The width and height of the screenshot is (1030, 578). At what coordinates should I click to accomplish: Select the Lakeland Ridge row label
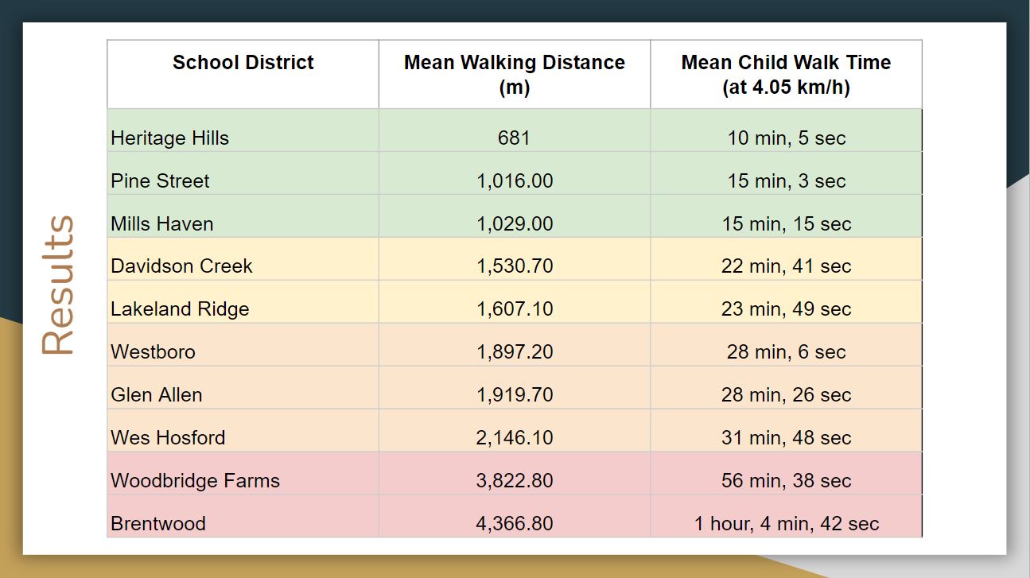180,309
